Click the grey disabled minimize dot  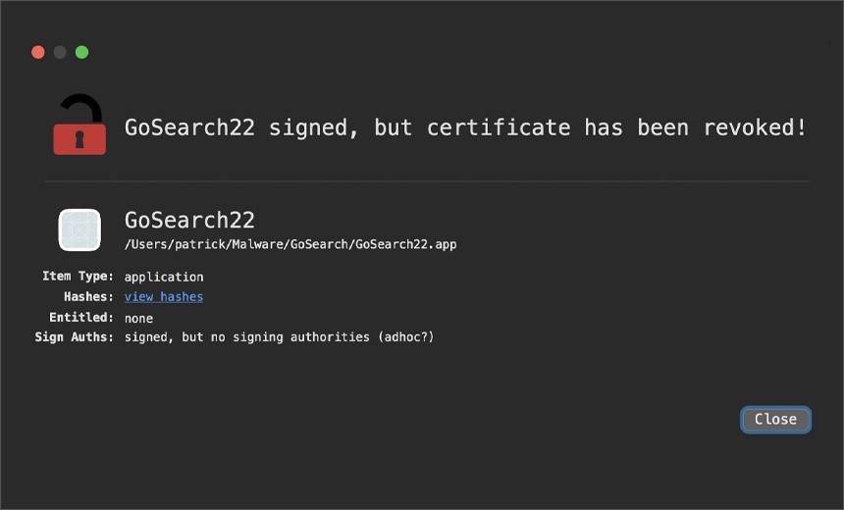[x=60, y=52]
